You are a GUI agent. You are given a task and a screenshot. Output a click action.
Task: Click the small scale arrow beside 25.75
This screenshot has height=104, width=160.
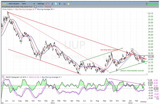(x=147, y=13)
